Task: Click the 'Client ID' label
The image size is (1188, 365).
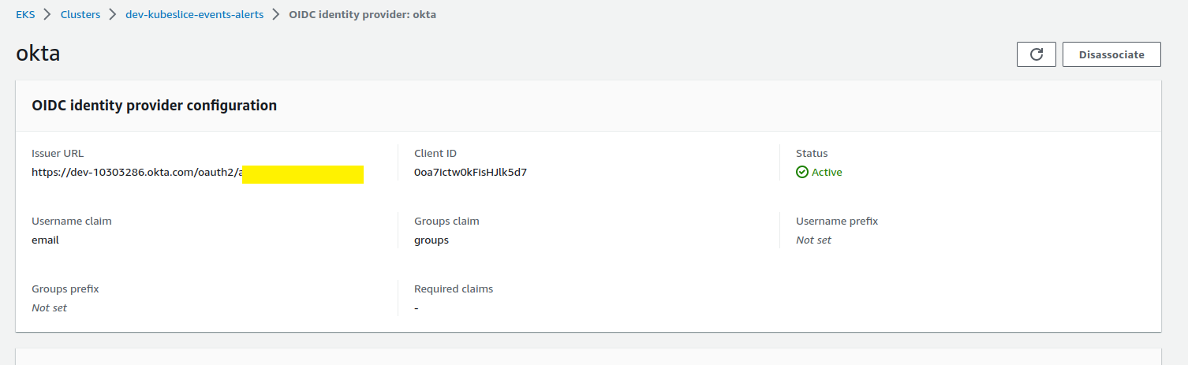Action: tap(435, 154)
